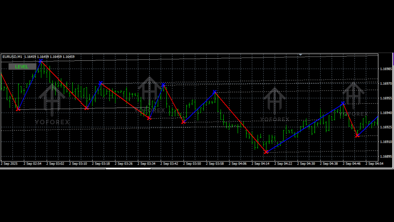Click red X trough marker above 03:50
The width and height of the screenshot is (394, 222).
(183, 122)
